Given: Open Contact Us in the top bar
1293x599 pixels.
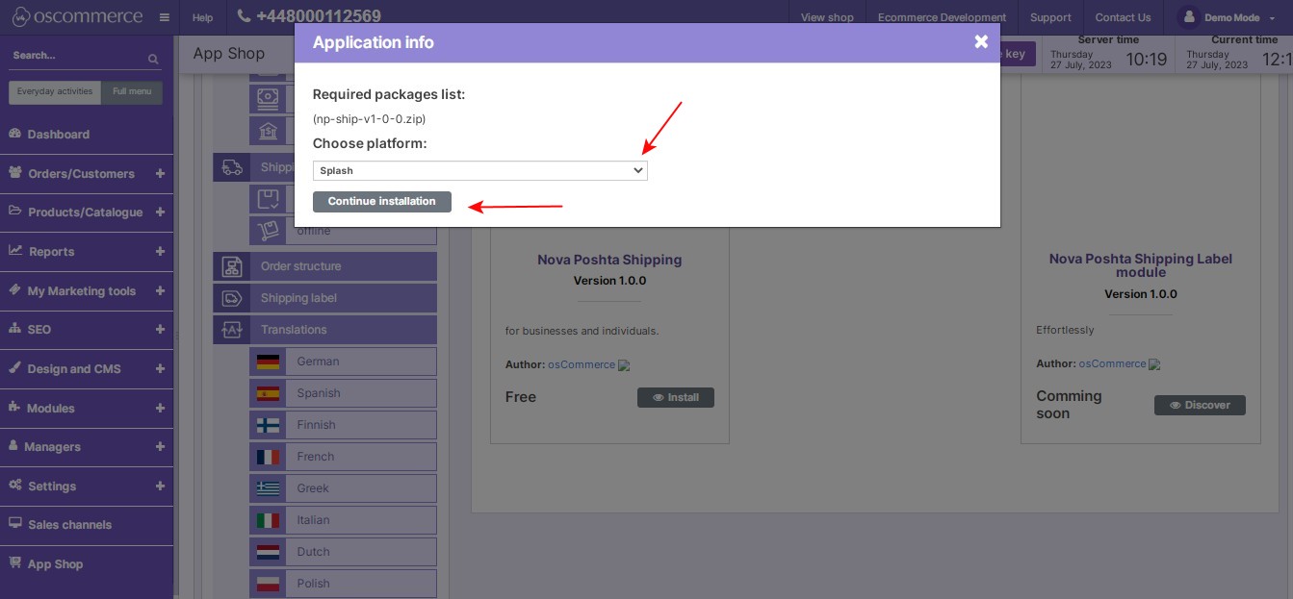Looking at the screenshot, I should click(1123, 17).
